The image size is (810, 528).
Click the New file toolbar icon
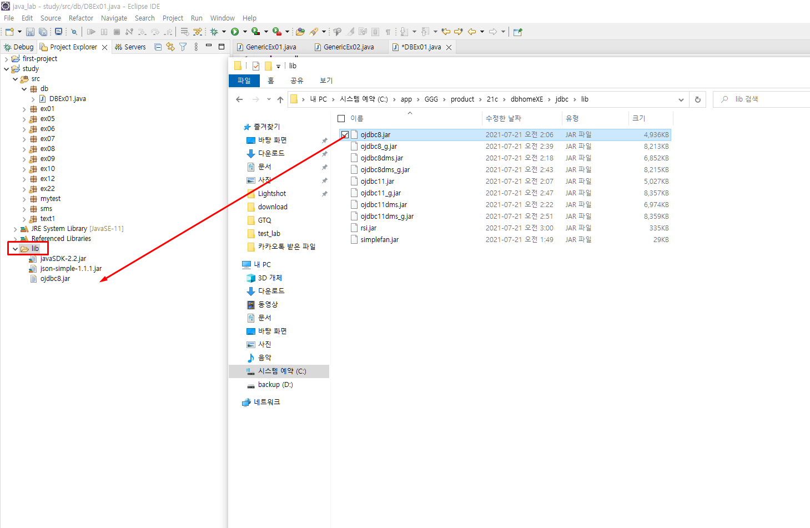pyautogui.click(x=9, y=32)
